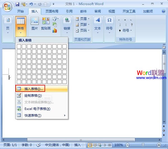Open the 页码 page number dropdown

[x=82, y=30]
